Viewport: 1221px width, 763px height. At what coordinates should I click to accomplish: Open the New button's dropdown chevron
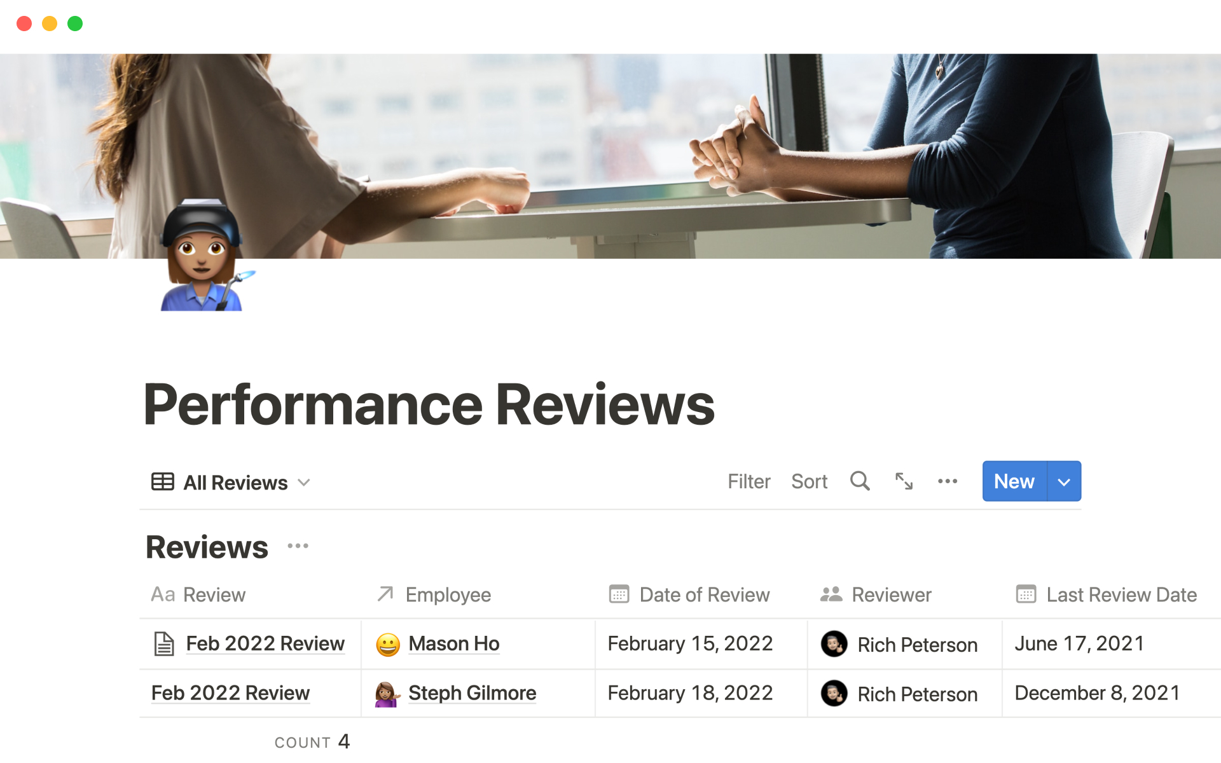coord(1063,481)
